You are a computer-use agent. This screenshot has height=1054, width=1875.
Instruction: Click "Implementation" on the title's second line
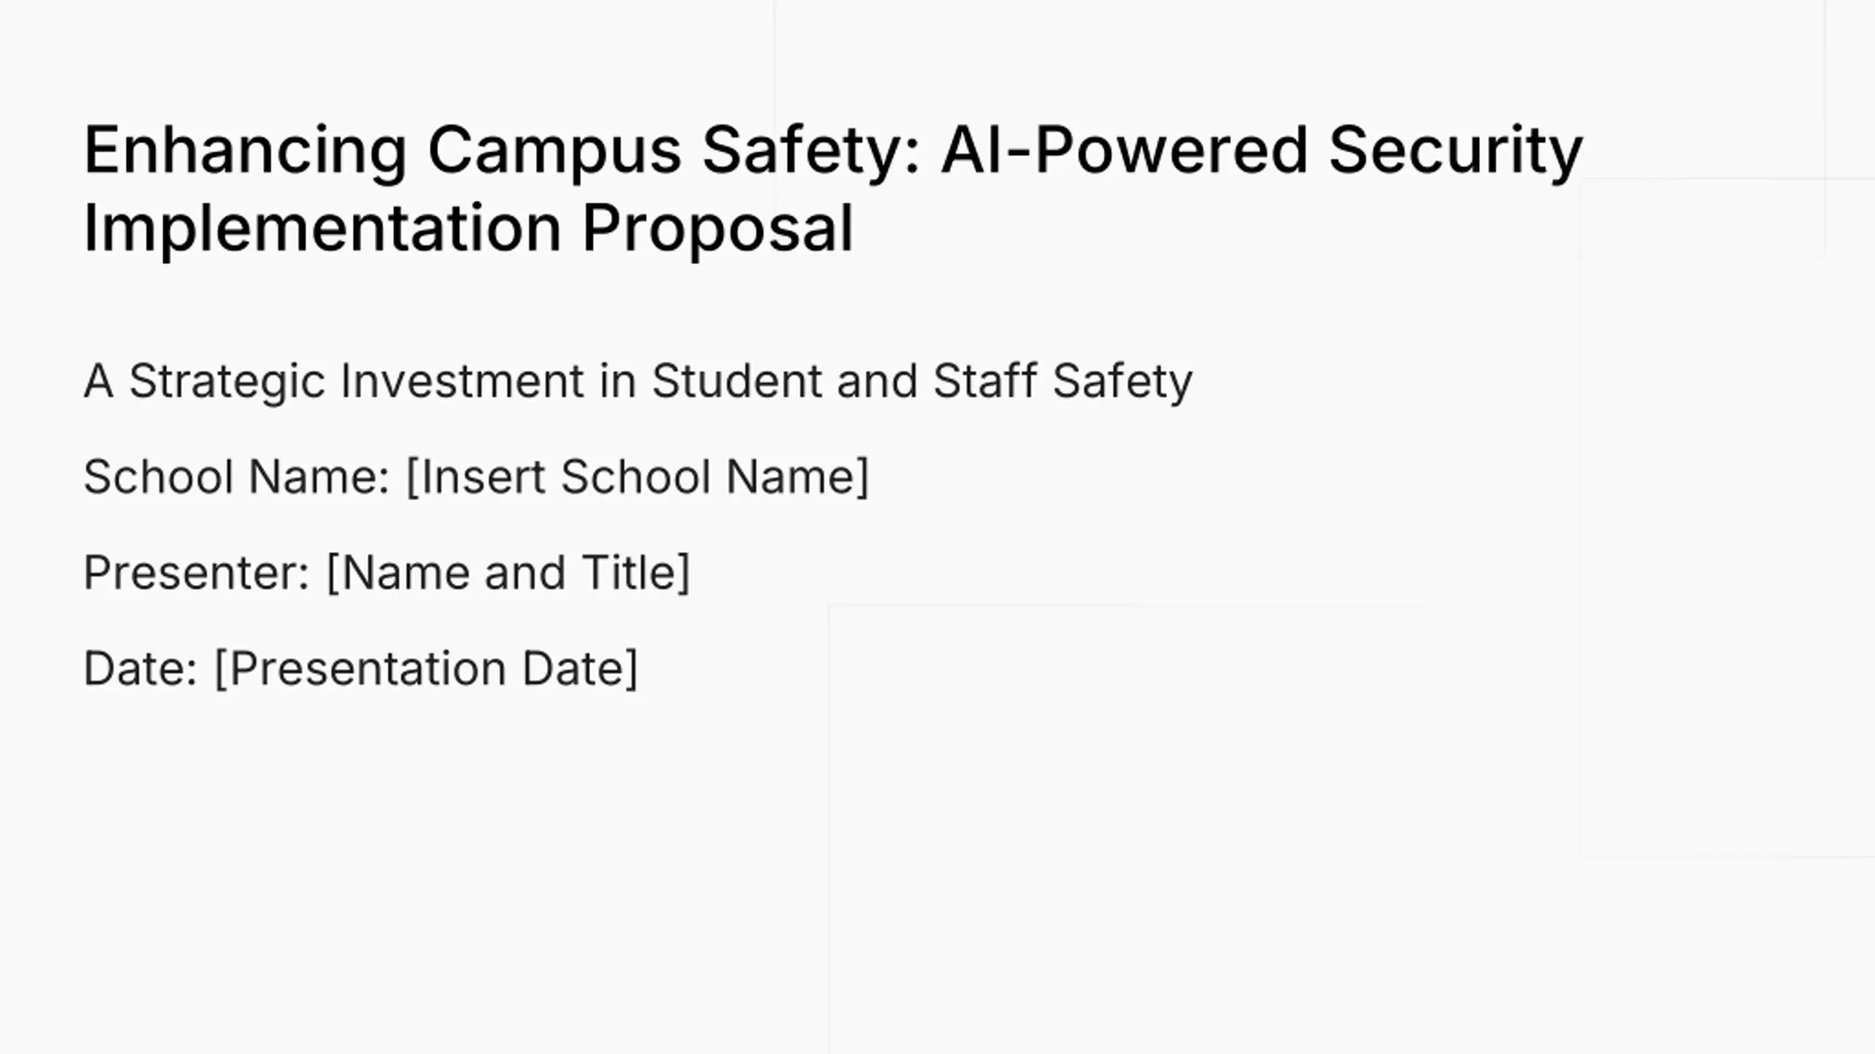(x=322, y=228)
